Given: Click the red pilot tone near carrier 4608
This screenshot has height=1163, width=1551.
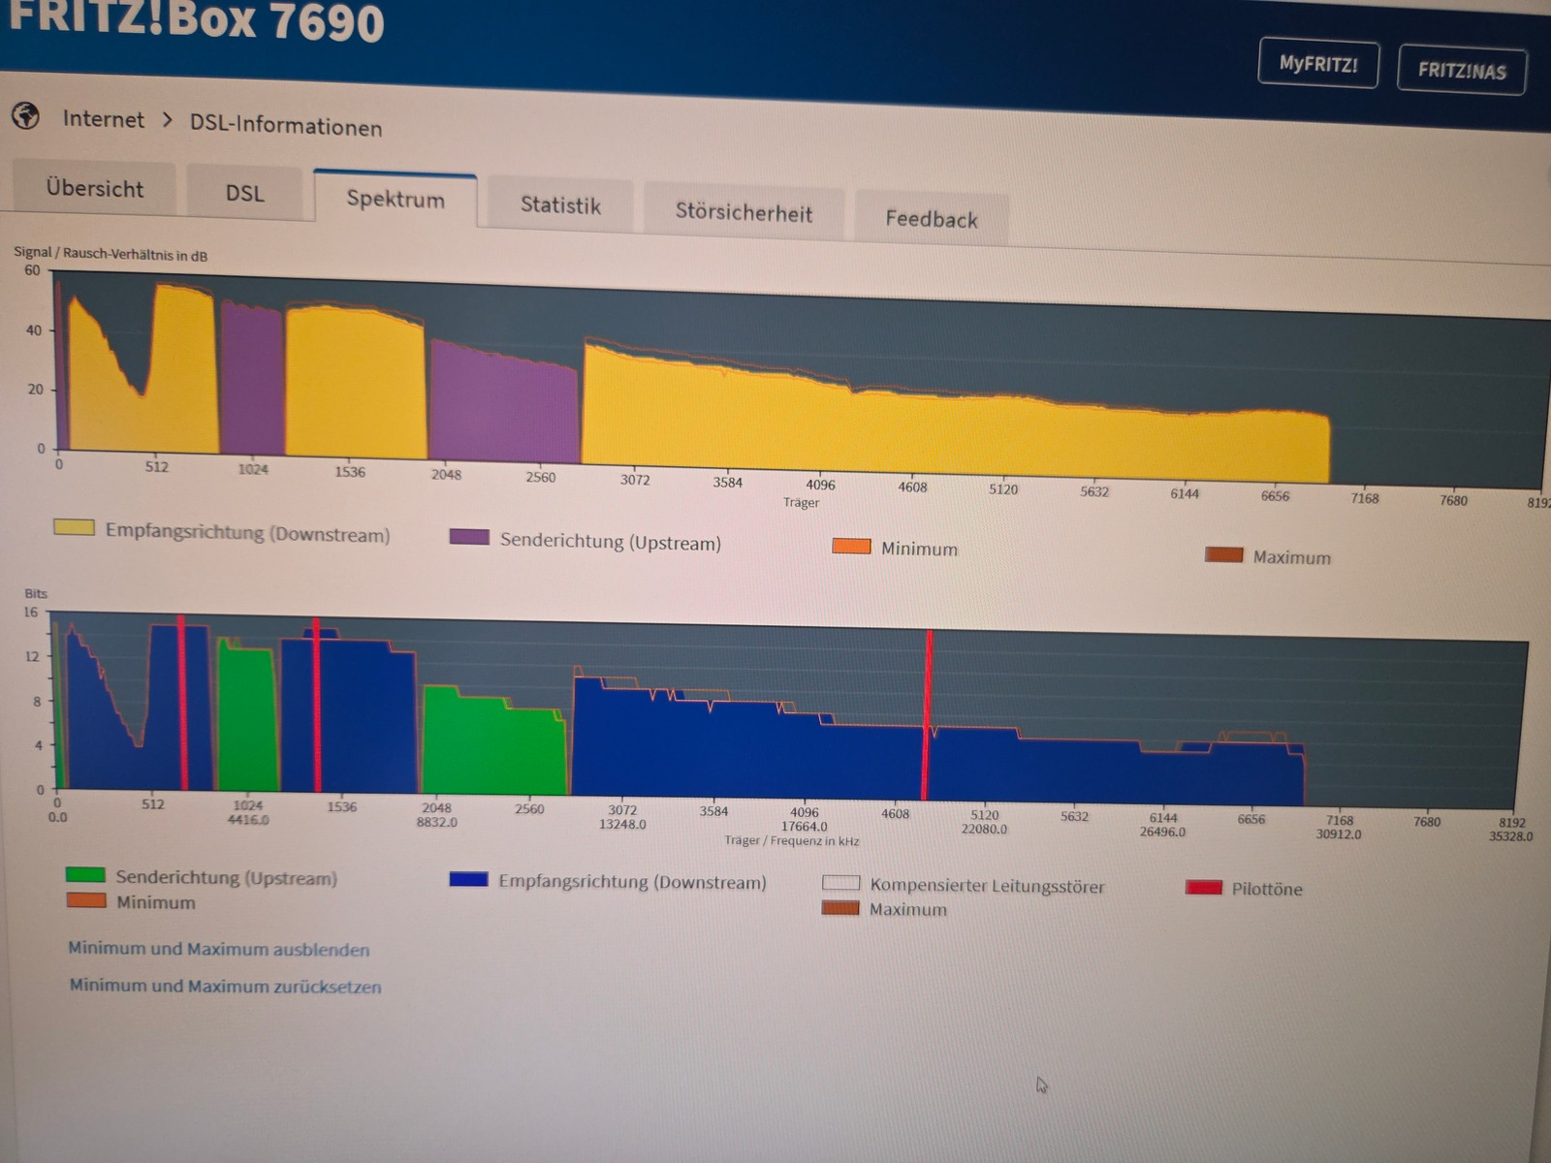Looking at the screenshot, I should (x=927, y=717).
